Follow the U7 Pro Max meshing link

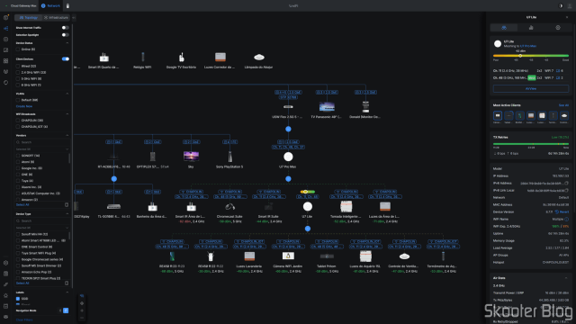(528, 46)
